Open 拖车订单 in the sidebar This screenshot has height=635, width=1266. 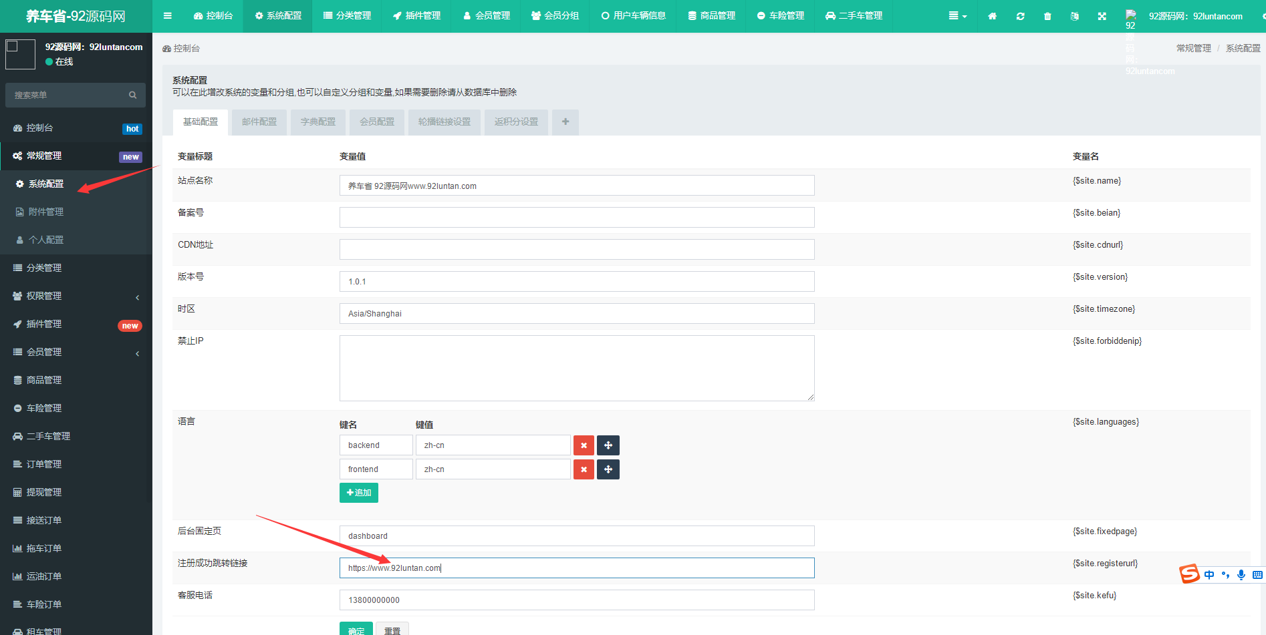[76, 548]
